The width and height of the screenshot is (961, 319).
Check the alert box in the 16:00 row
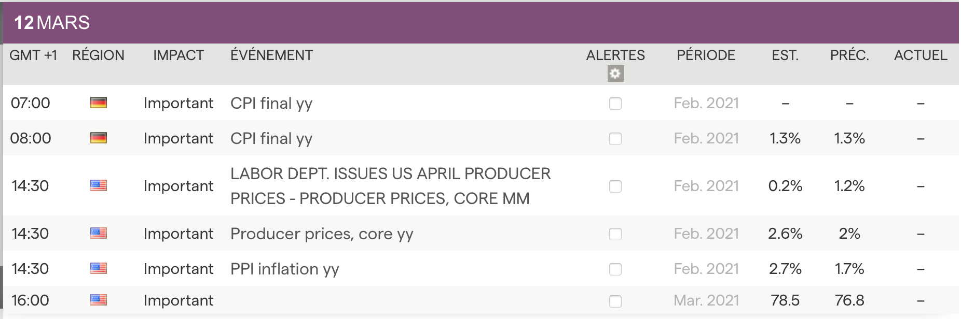pyautogui.click(x=615, y=301)
